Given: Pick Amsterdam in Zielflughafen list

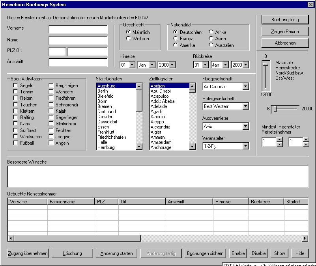Looking at the screenshot, I should click(x=161, y=142).
